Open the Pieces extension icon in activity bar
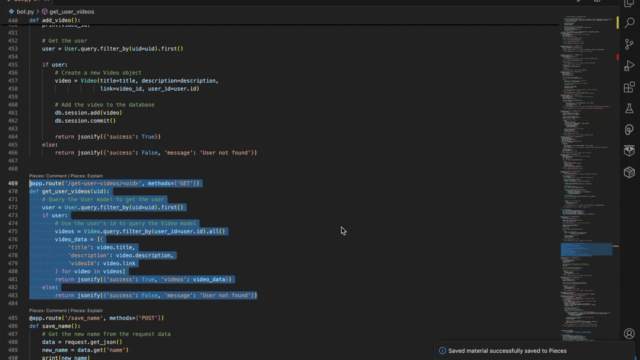The width and height of the screenshot is (640, 360). 629,130
